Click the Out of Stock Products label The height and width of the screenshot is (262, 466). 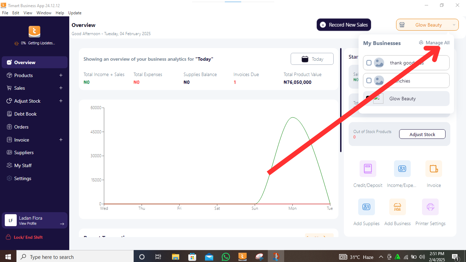(x=373, y=132)
